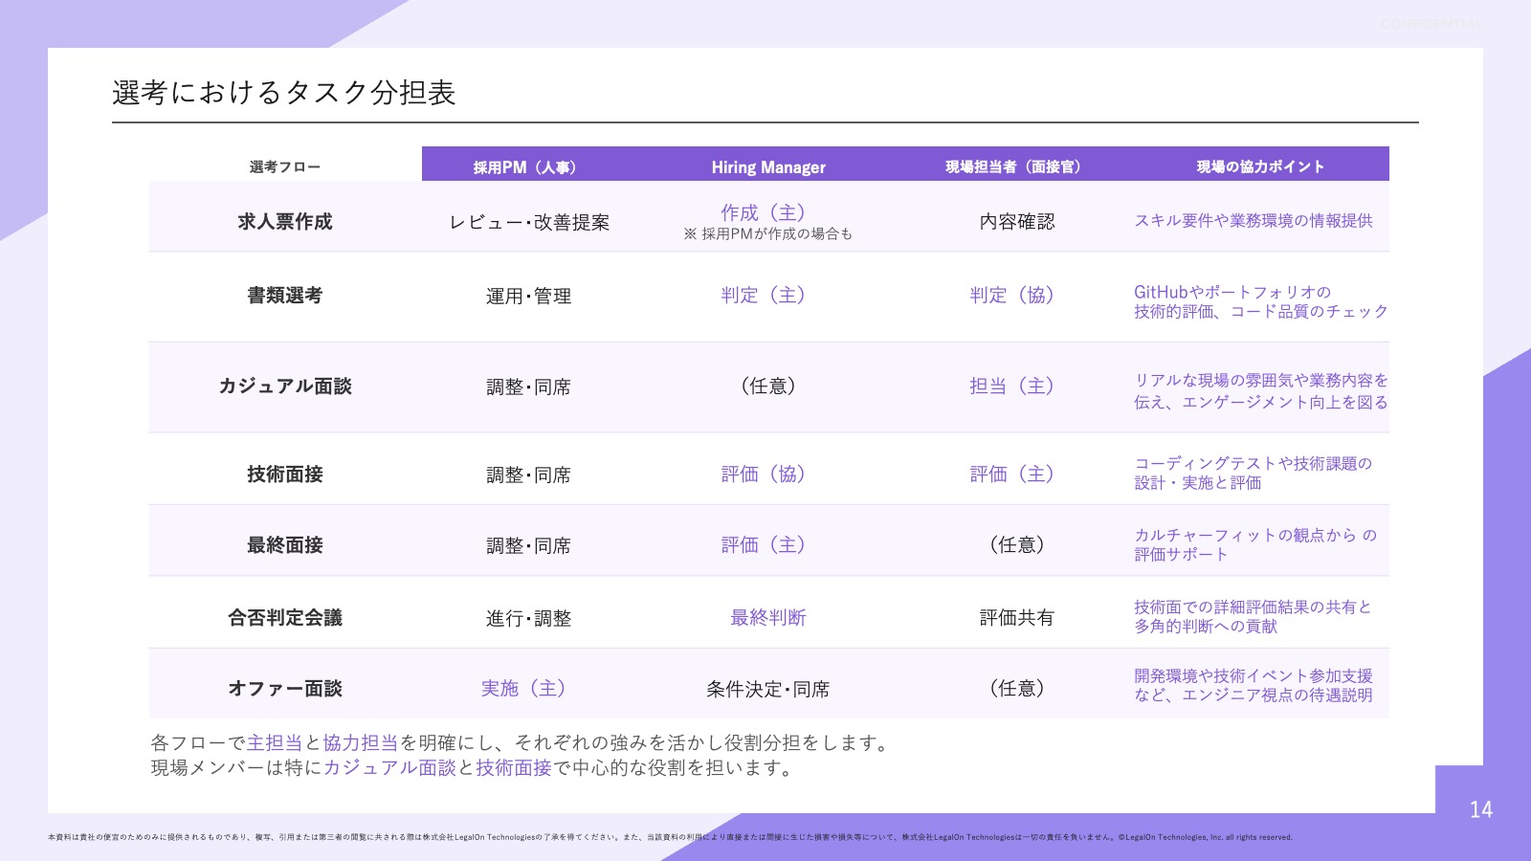Select スキル要件や業務環境の情報提供 text

tap(1254, 221)
